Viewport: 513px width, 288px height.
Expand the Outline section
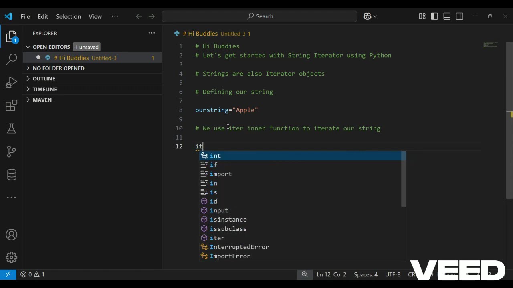pyautogui.click(x=44, y=78)
